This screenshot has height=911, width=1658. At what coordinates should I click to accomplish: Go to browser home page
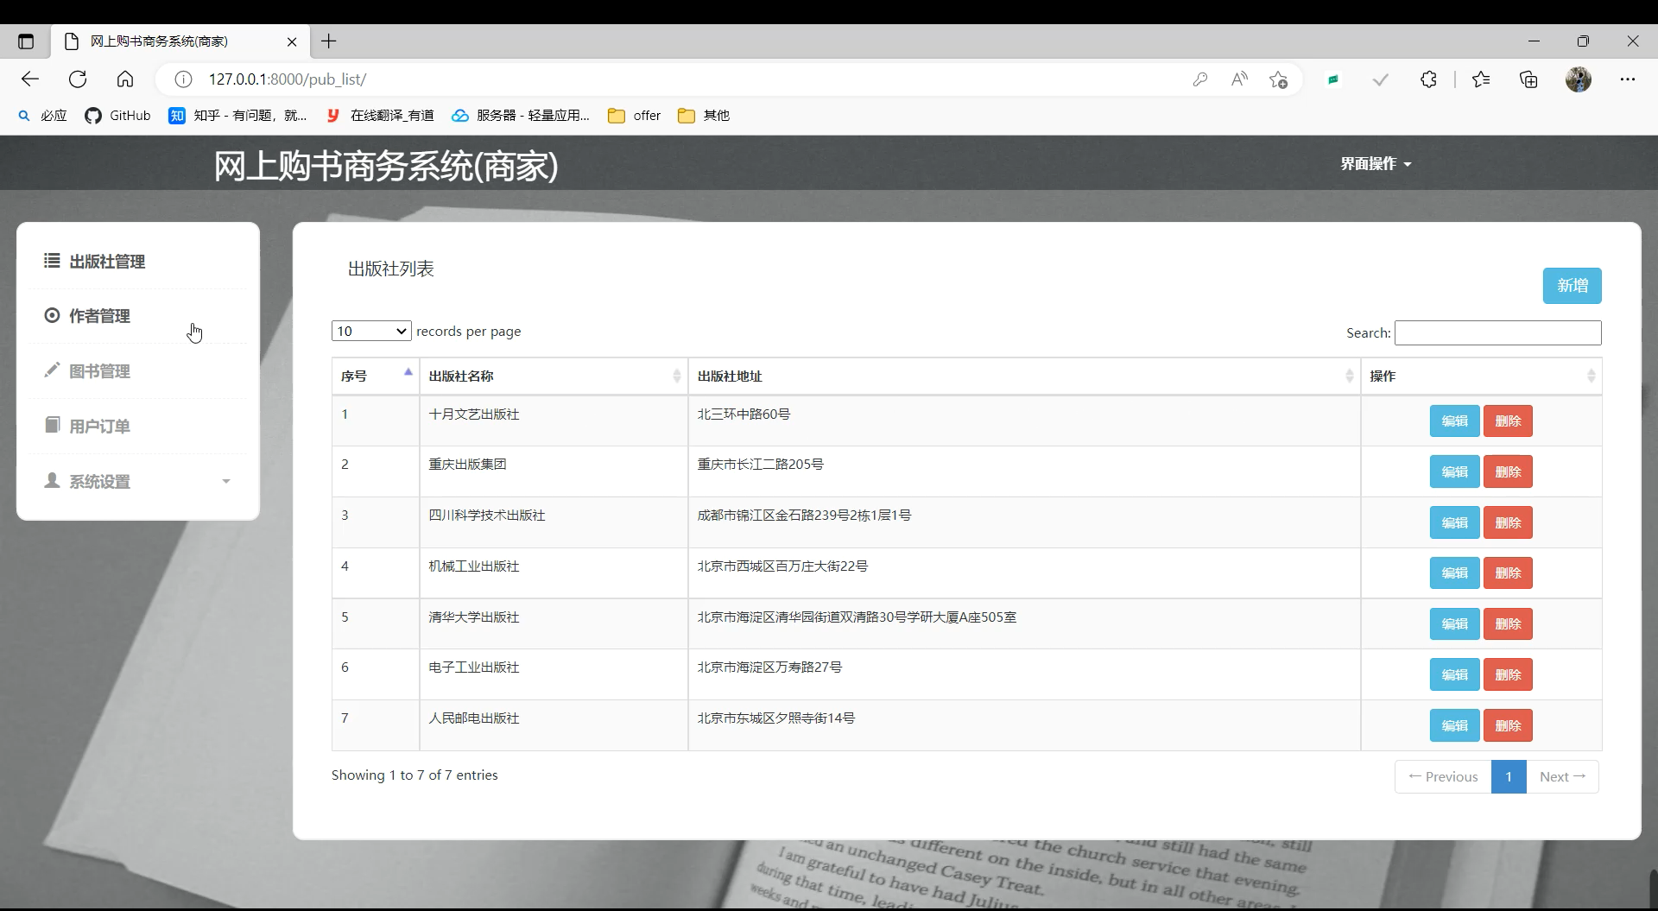(125, 79)
